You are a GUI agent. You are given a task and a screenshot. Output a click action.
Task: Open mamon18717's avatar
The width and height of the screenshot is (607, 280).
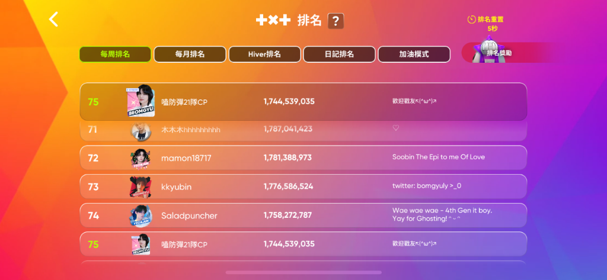pos(140,158)
